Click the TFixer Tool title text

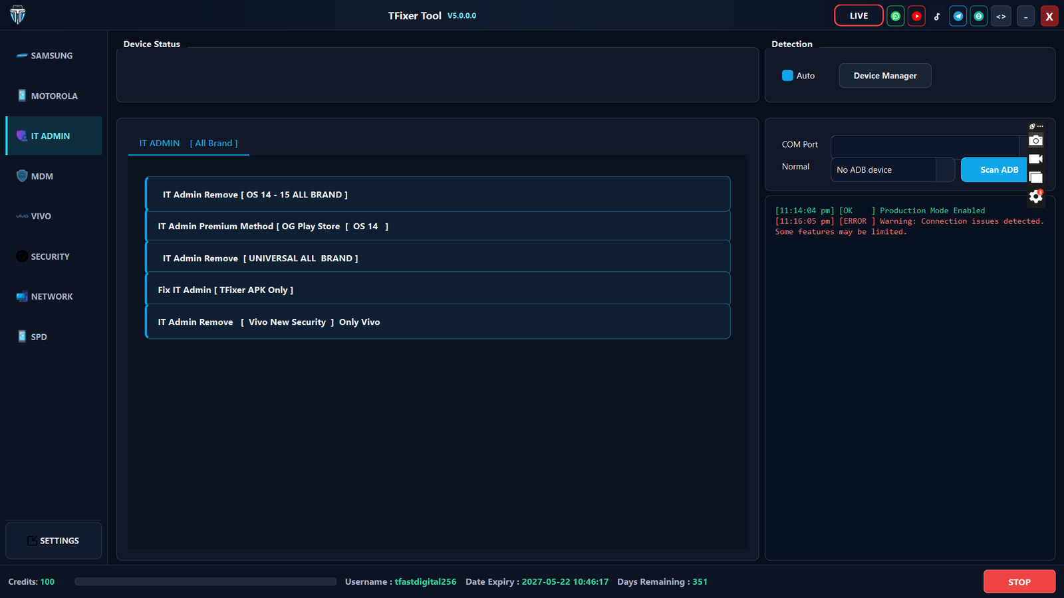point(415,16)
